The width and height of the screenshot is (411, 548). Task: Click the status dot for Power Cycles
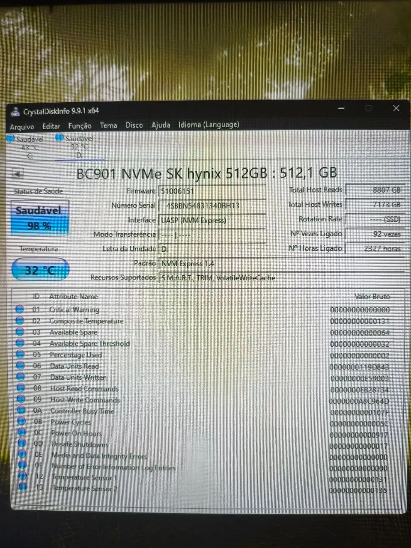coord(22,421)
